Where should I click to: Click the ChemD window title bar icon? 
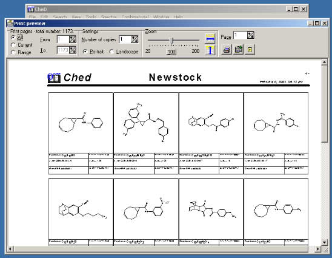(31, 9)
